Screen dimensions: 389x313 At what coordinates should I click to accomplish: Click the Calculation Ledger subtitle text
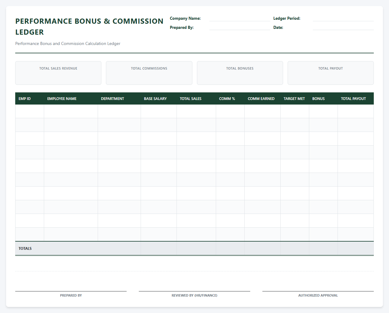point(68,43)
